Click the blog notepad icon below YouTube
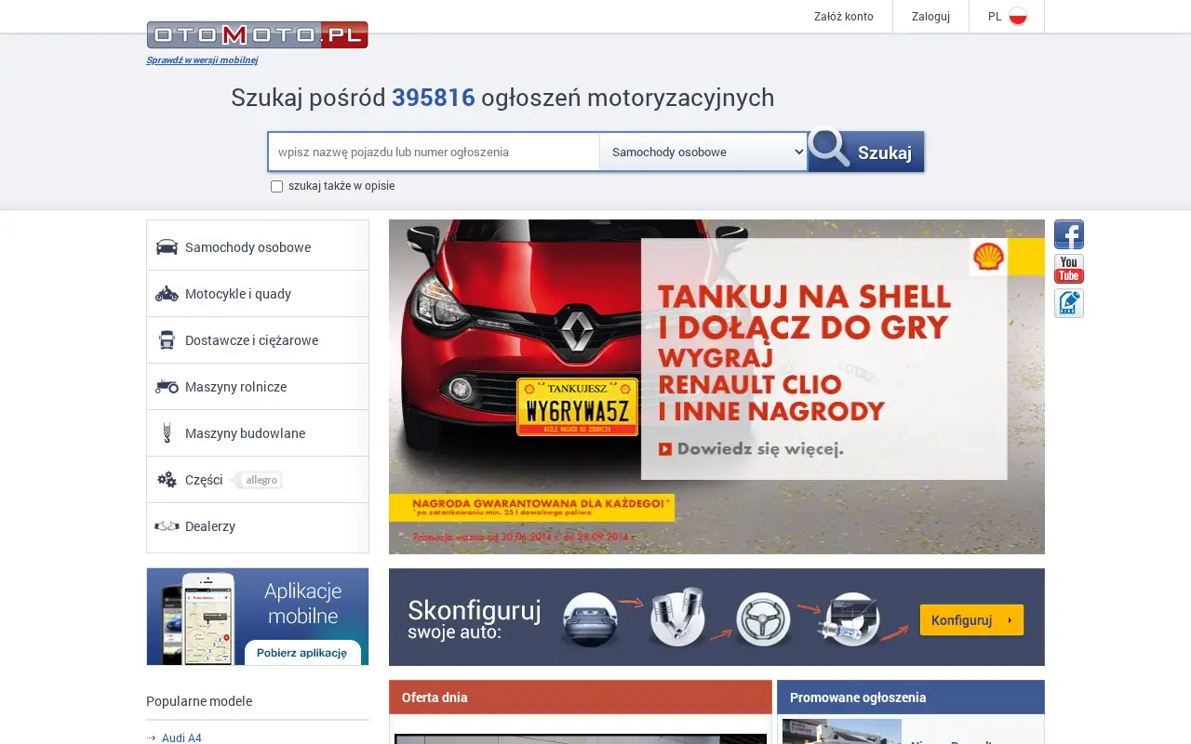1191x744 pixels. (x=1069, y=303)
